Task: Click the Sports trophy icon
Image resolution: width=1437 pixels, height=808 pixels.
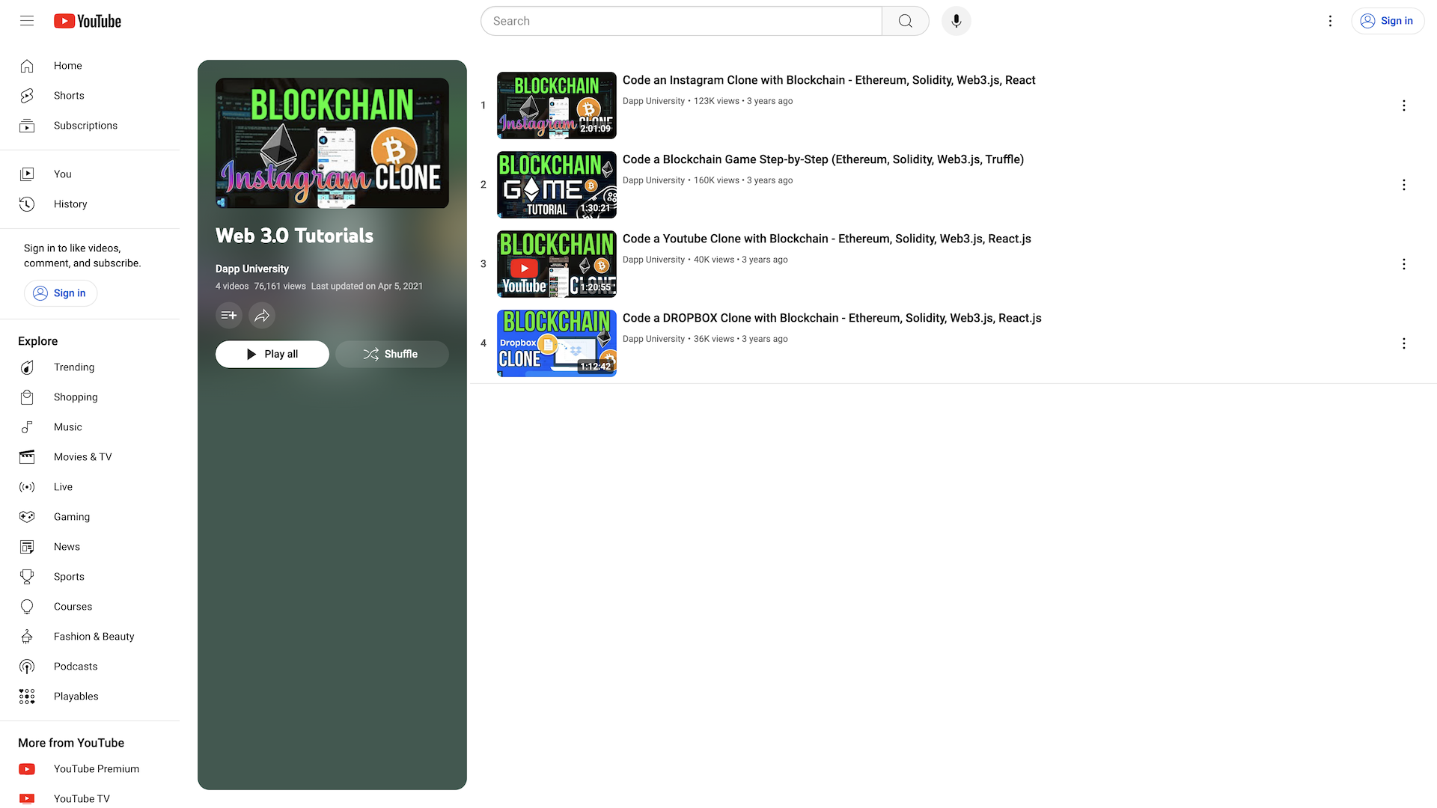Action: pos(27,577)
